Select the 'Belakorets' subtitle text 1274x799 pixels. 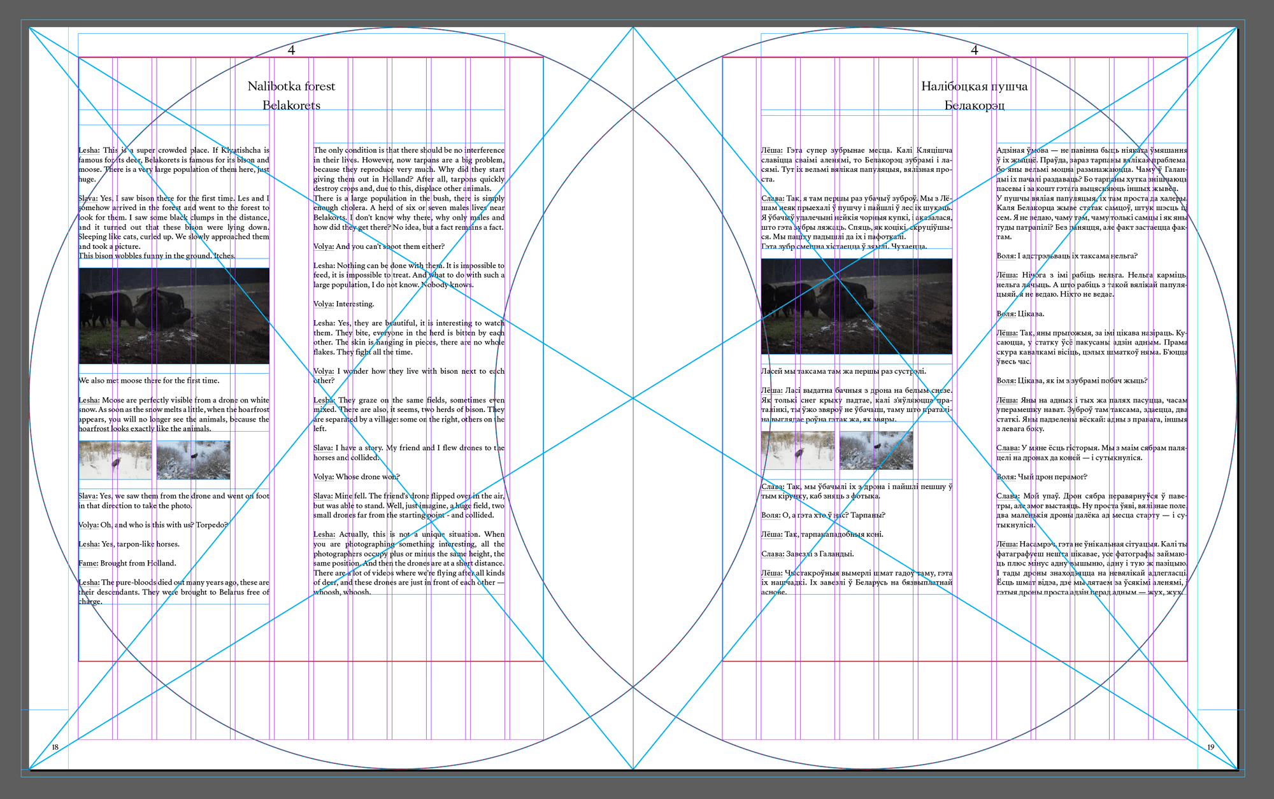pyautogui.click(x=291, y=105)
